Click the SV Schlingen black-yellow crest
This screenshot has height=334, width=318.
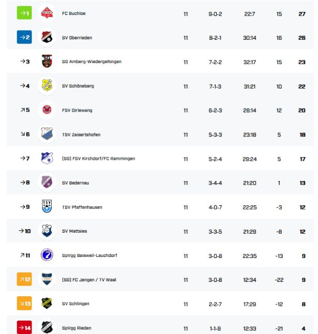[47, 304]
